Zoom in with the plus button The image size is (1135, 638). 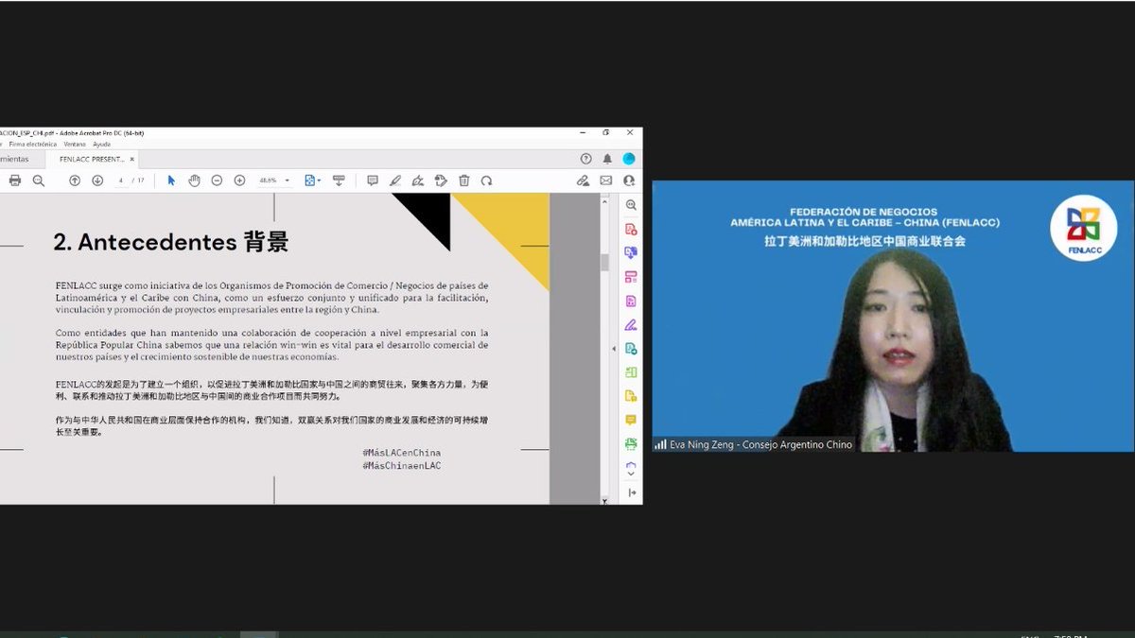click(239, 181)
